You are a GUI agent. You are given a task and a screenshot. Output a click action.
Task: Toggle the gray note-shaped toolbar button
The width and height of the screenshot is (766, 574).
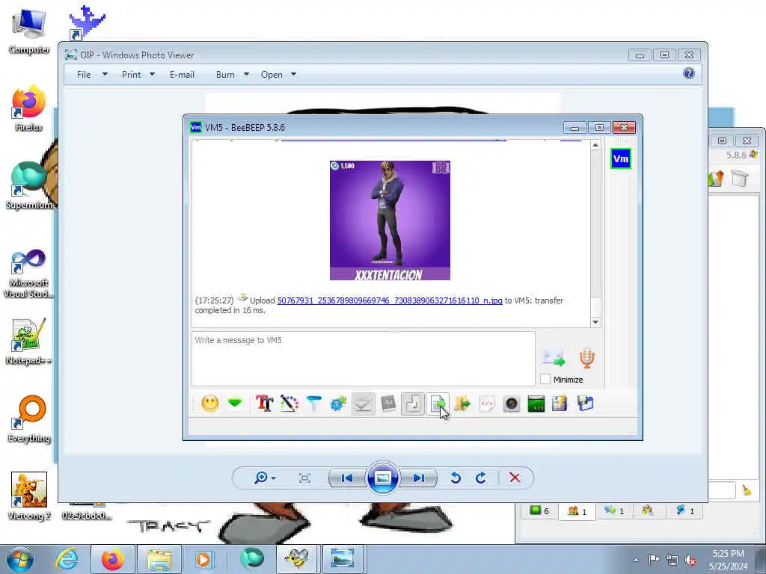click(413, 404)
